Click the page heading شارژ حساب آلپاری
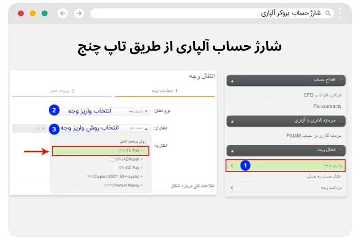Screen dimensions: 360x240 [x=180, y=47]
